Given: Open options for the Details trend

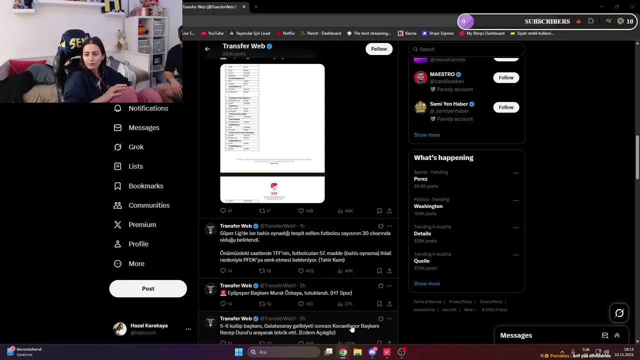Looking at the screenshot, I should 516,227.
